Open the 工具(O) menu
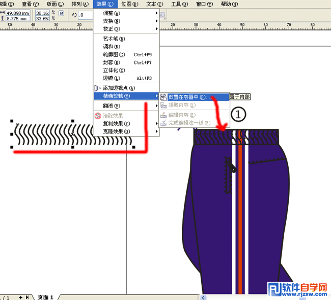Screen dimensions: 331x300 [179, 4]
